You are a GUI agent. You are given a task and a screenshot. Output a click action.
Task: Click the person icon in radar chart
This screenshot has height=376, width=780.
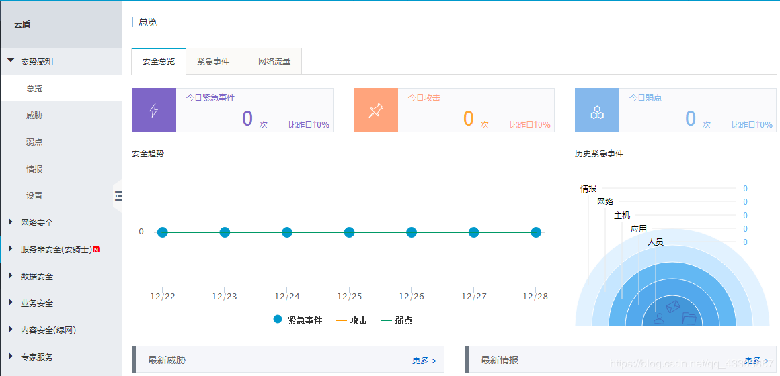click(x=659, y=318)
